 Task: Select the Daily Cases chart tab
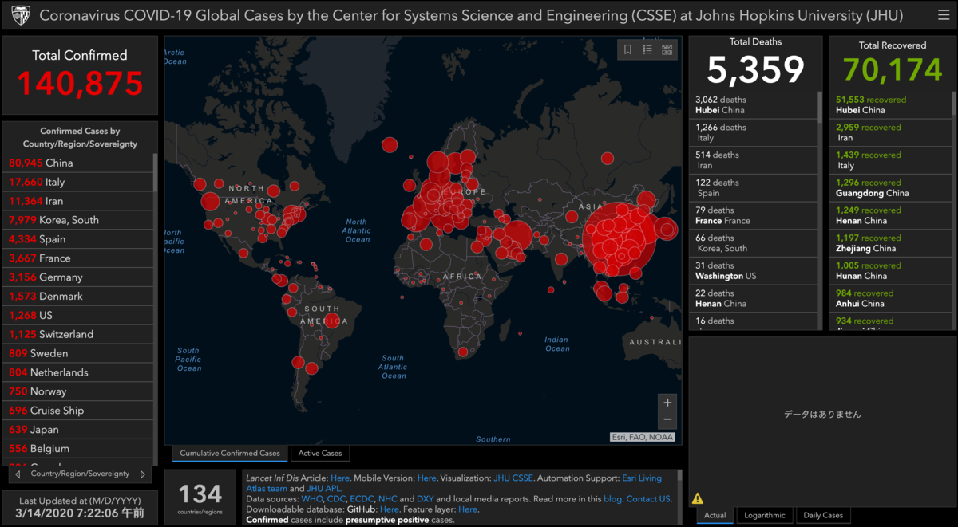click(822, 515)
